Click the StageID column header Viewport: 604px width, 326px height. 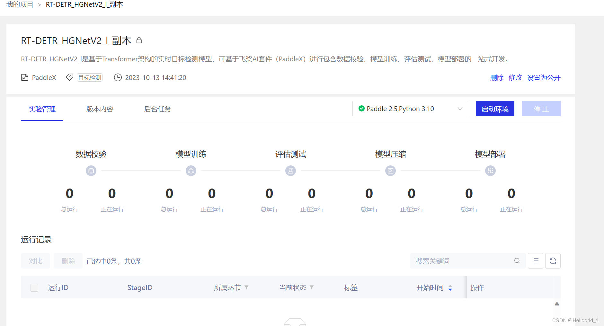point(140,287)
